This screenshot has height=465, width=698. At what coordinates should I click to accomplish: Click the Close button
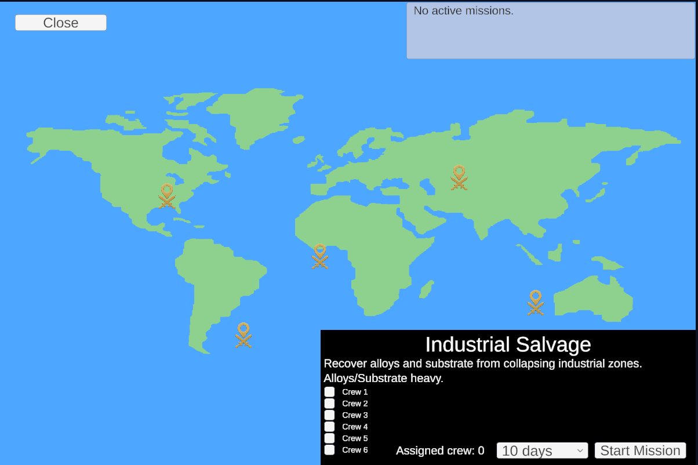click(x=61, y=23)
